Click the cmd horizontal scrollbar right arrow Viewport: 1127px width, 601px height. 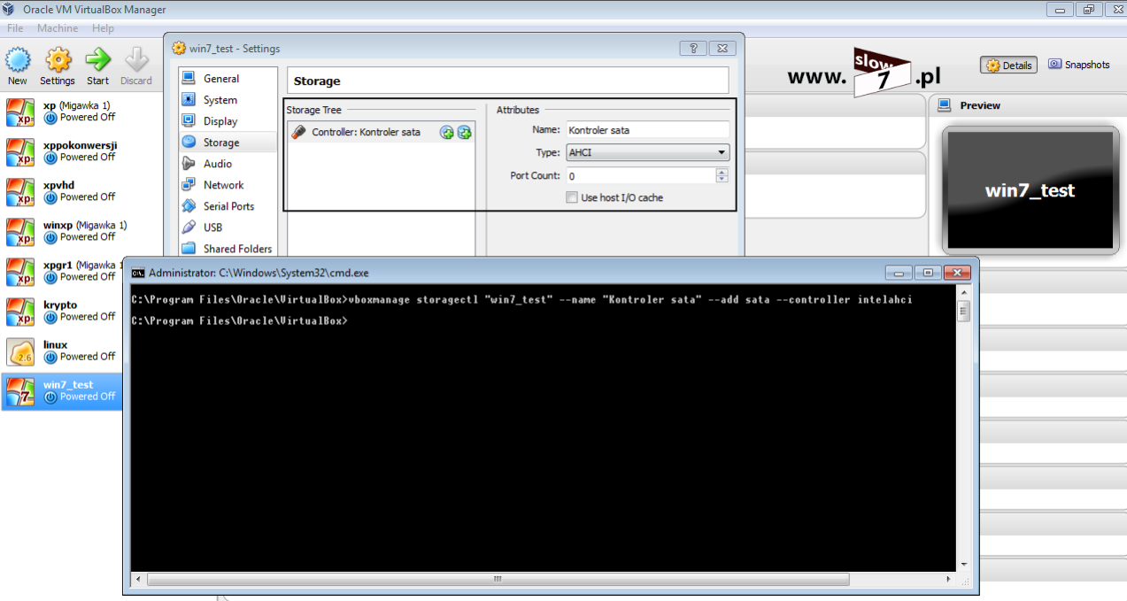point(949,580)
